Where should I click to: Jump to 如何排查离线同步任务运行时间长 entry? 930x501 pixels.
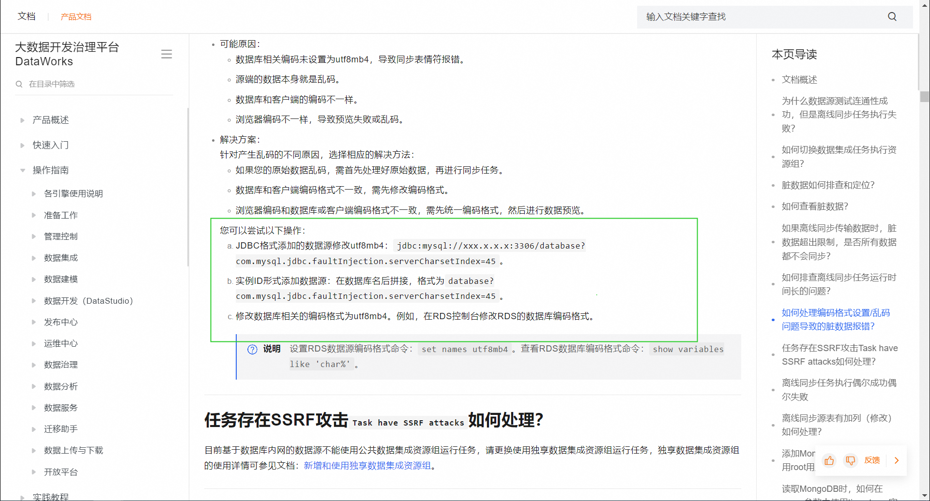(x=839, y=284)
